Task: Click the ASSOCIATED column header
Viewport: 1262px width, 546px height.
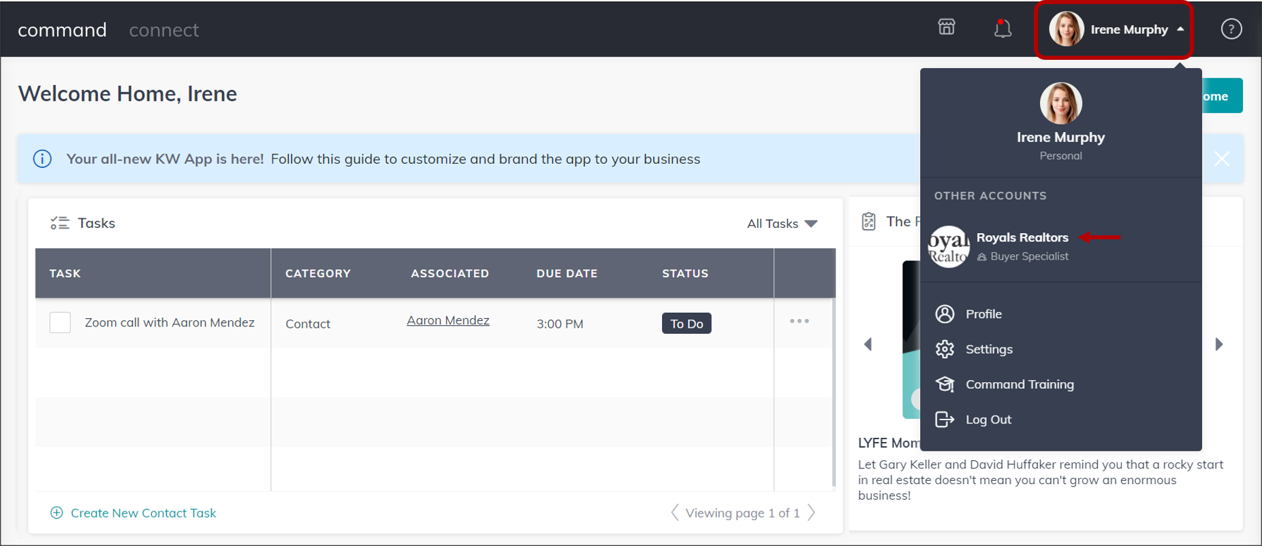Action: click(449, 273)
